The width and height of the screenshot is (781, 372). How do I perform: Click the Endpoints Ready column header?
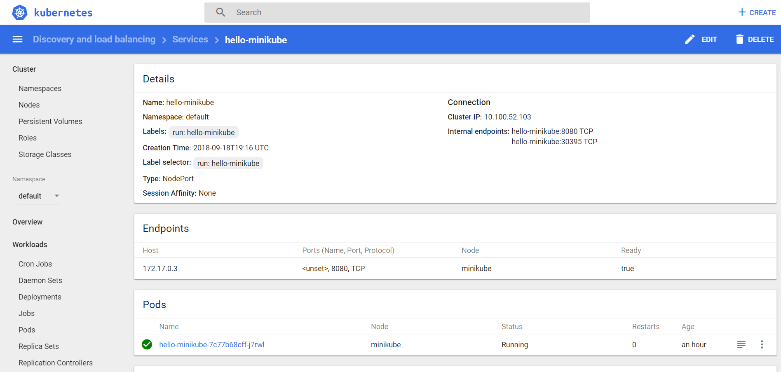631,250
